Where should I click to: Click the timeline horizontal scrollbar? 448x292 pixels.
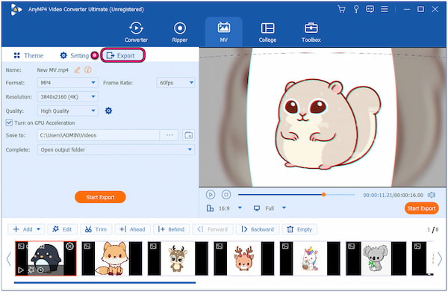coord(105,283)
